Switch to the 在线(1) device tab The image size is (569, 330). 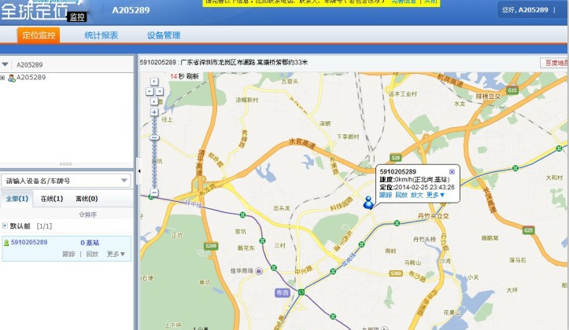(x=51, y=199)
